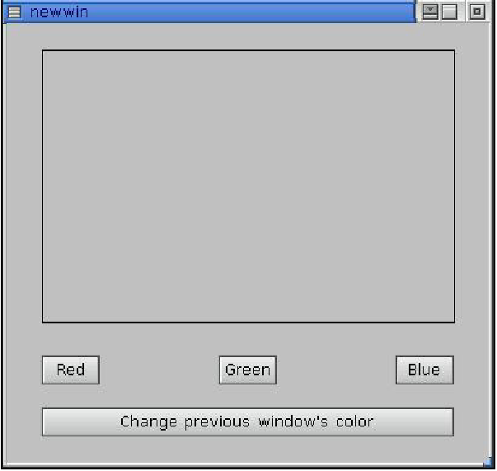
Task: Focus the empty bordered preview frame
Action: tap(249, 186)
